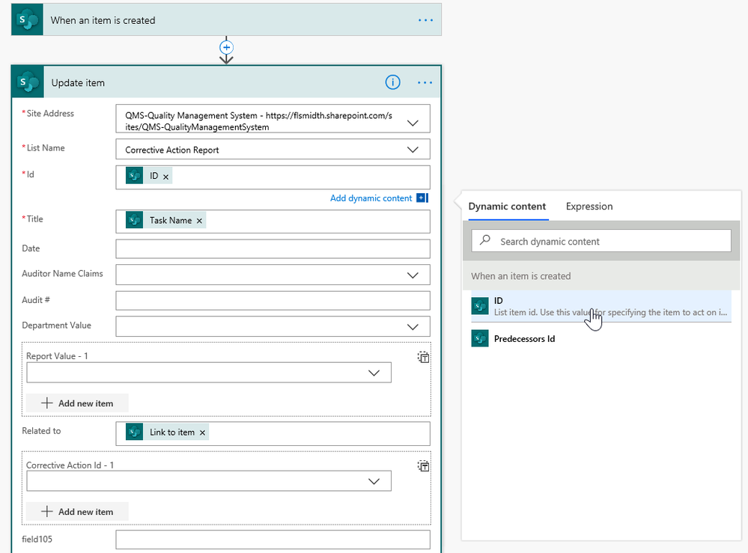Expand the Department Value dropdown

[413, 327]
